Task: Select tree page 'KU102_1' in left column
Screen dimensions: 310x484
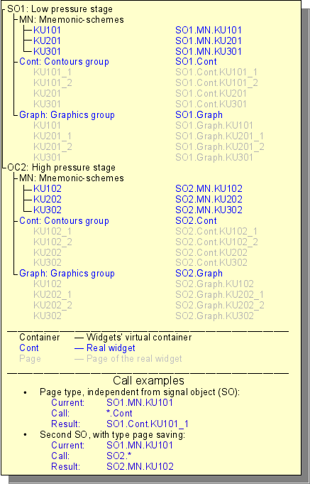Action: click(x=52, y=231)
